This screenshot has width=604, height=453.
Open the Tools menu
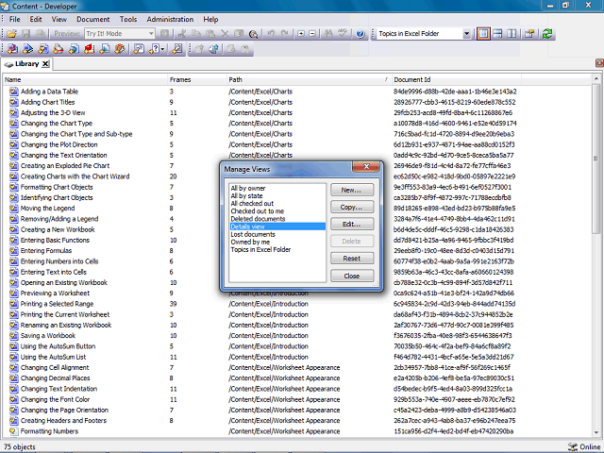pyautogui.click(x=128, y=19)
